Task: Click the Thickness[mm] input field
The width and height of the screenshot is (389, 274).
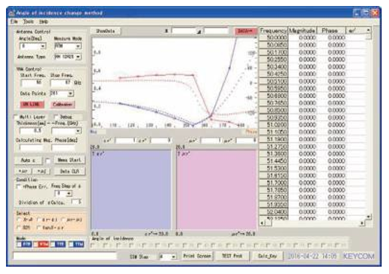Action: click(31, 131)
